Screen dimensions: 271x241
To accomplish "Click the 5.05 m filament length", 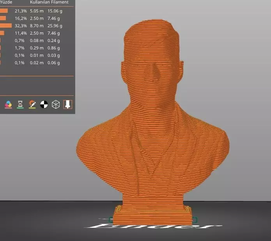I will coord(37,11).
